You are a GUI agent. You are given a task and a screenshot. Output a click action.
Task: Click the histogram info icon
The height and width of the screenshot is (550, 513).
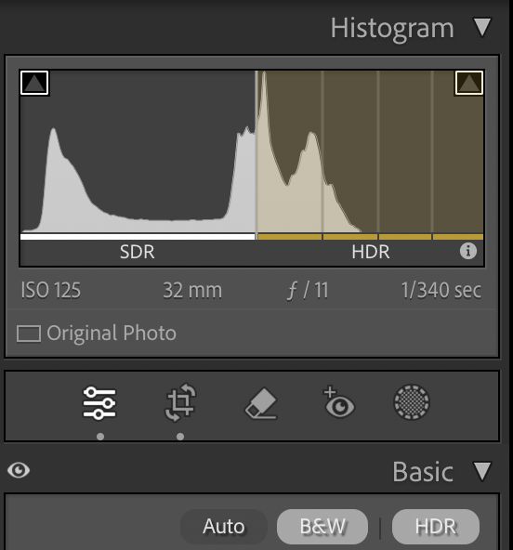468,251
